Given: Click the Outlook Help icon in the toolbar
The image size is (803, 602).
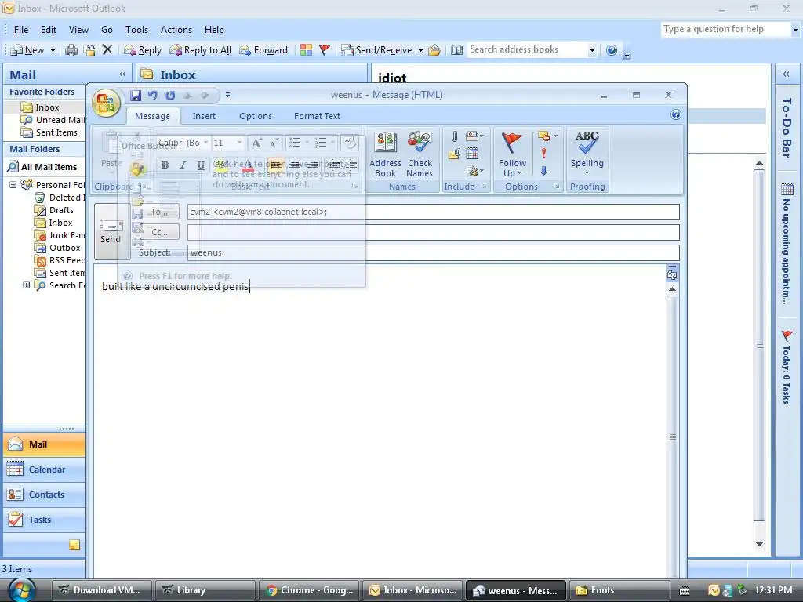Looking at the screenshot, I should pyautogui.click(x=612, y=50).
